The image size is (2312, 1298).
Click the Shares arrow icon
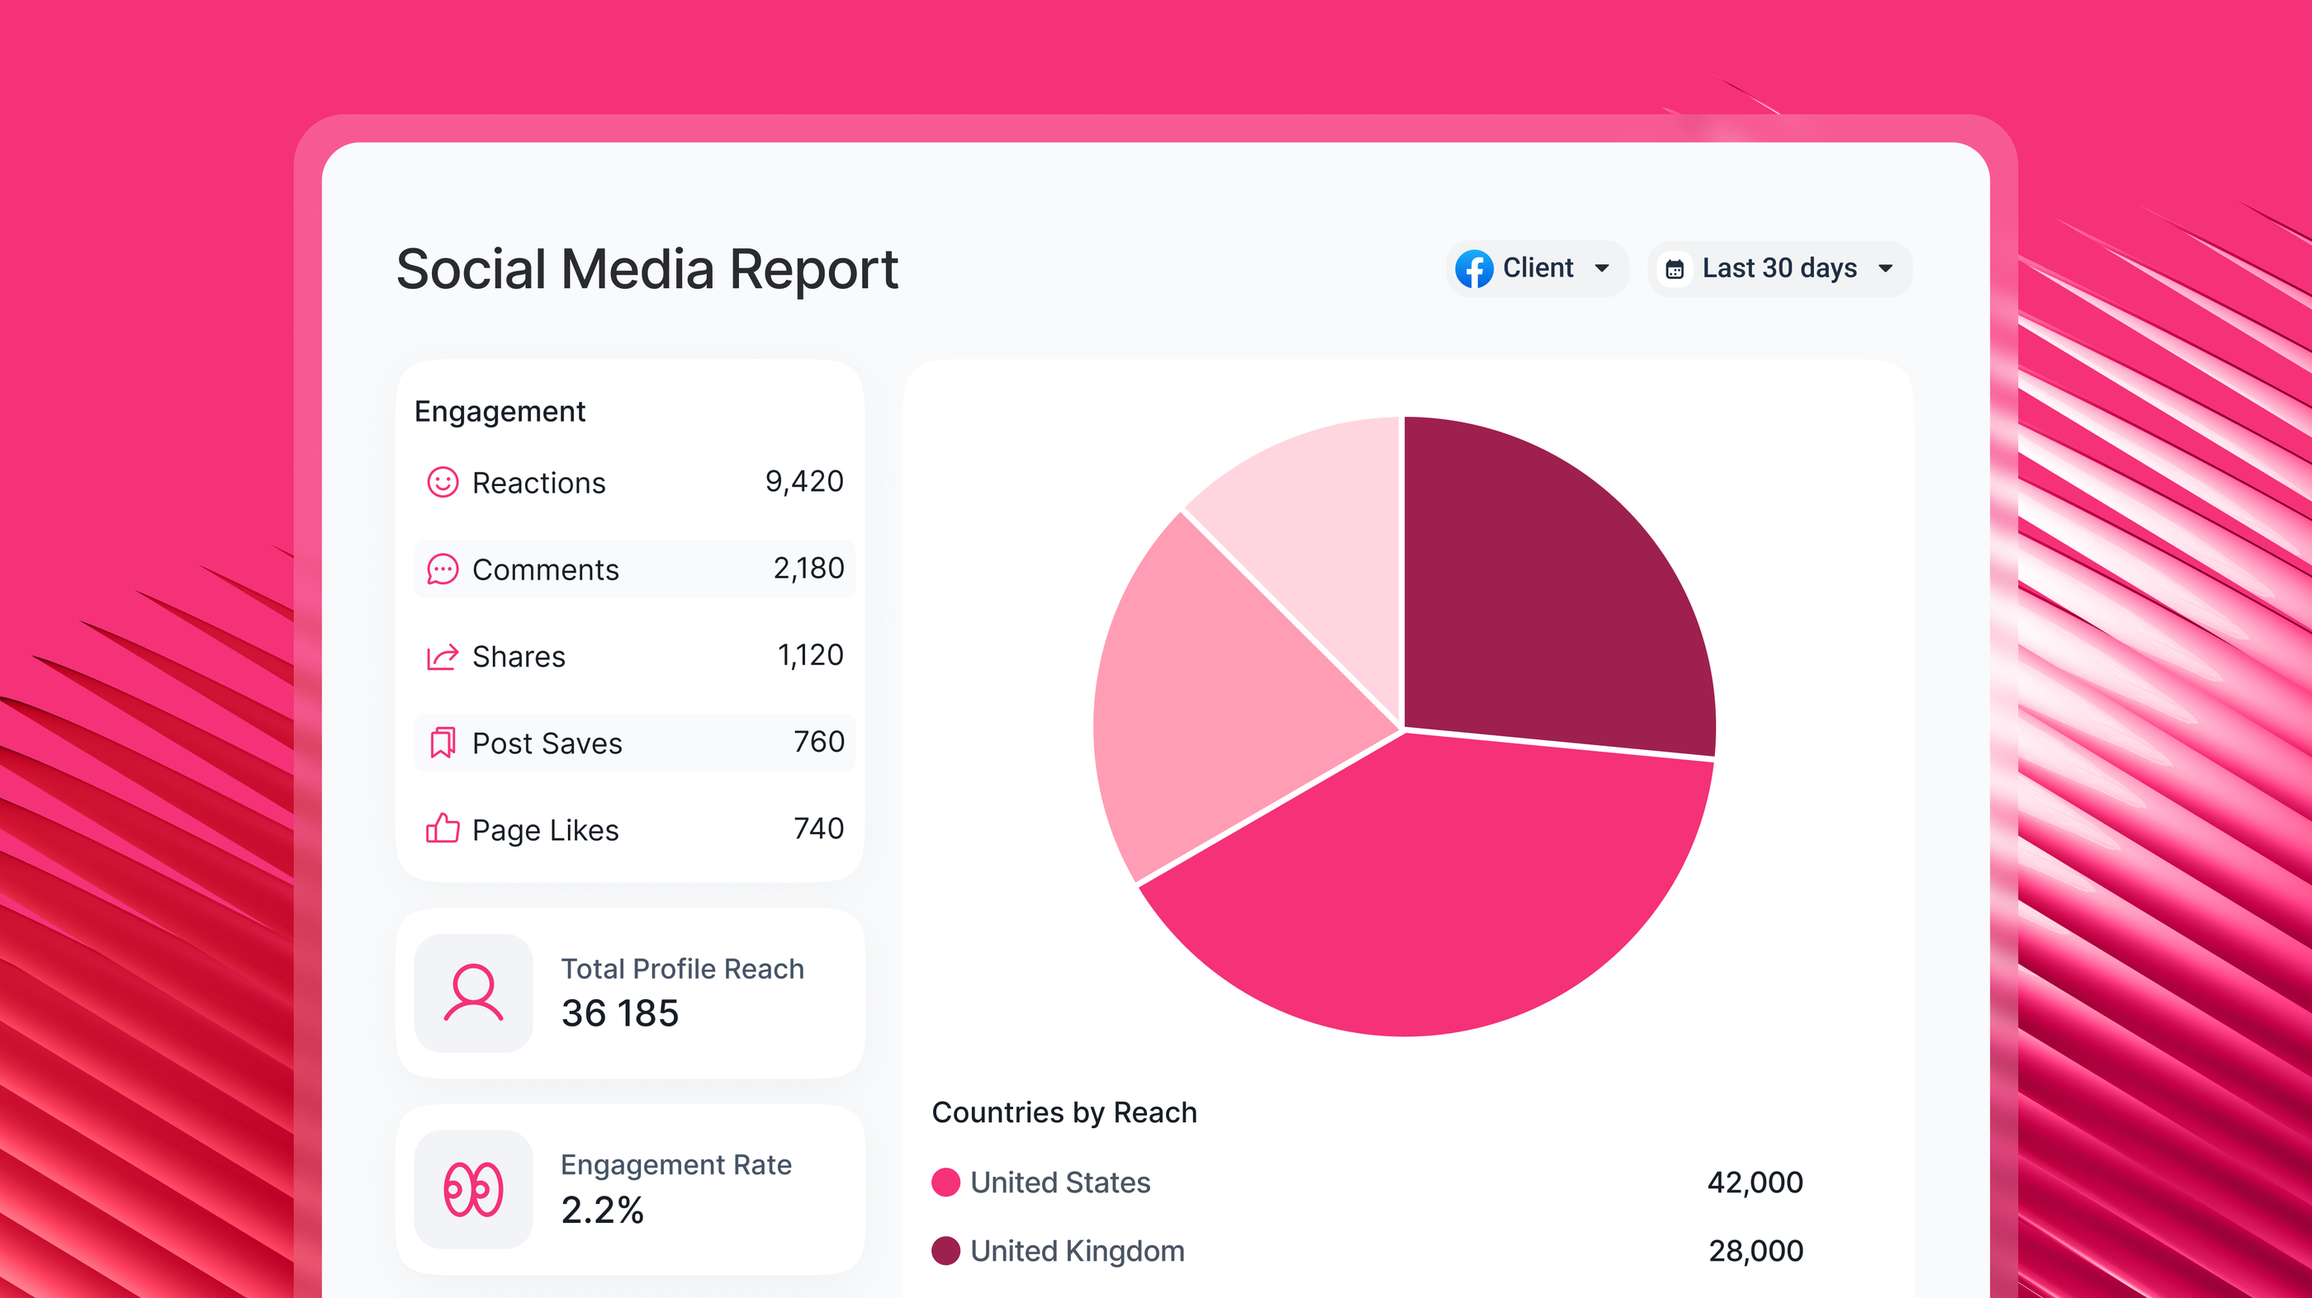pos(443,656)
